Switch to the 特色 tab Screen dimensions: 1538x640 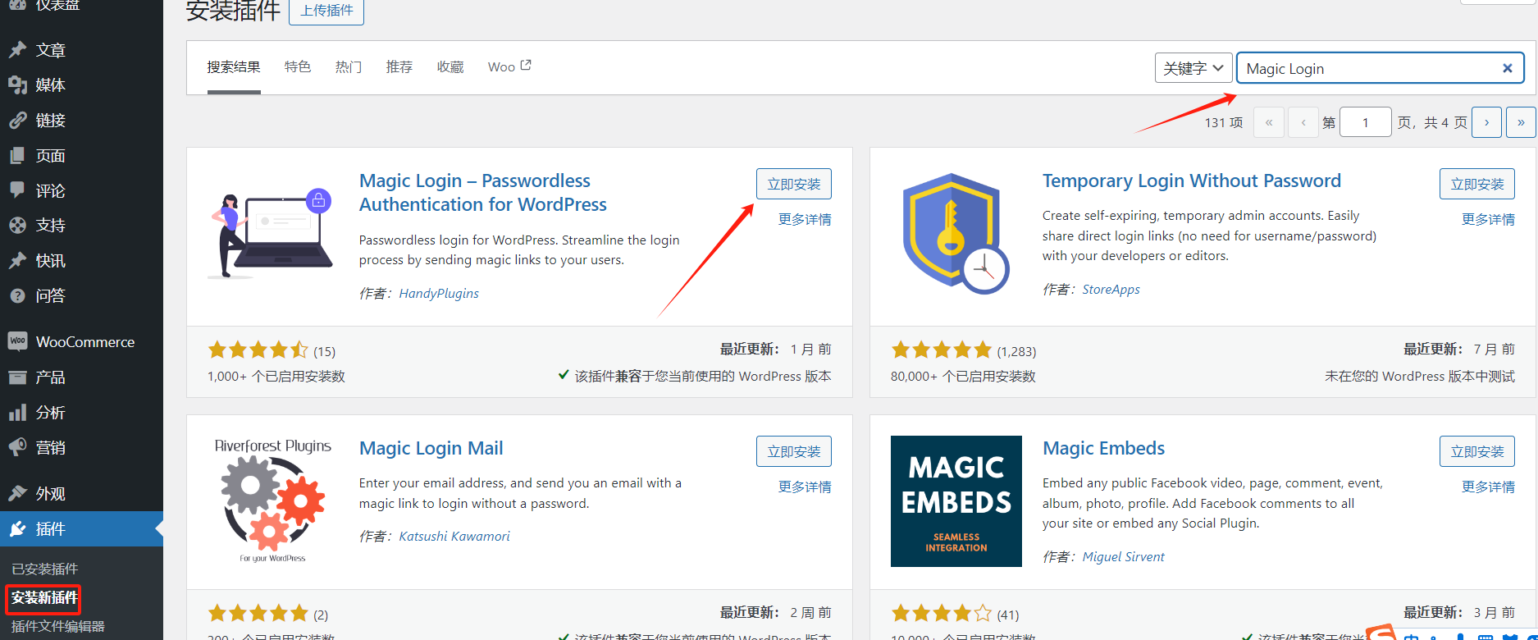[x=298, y=67]
